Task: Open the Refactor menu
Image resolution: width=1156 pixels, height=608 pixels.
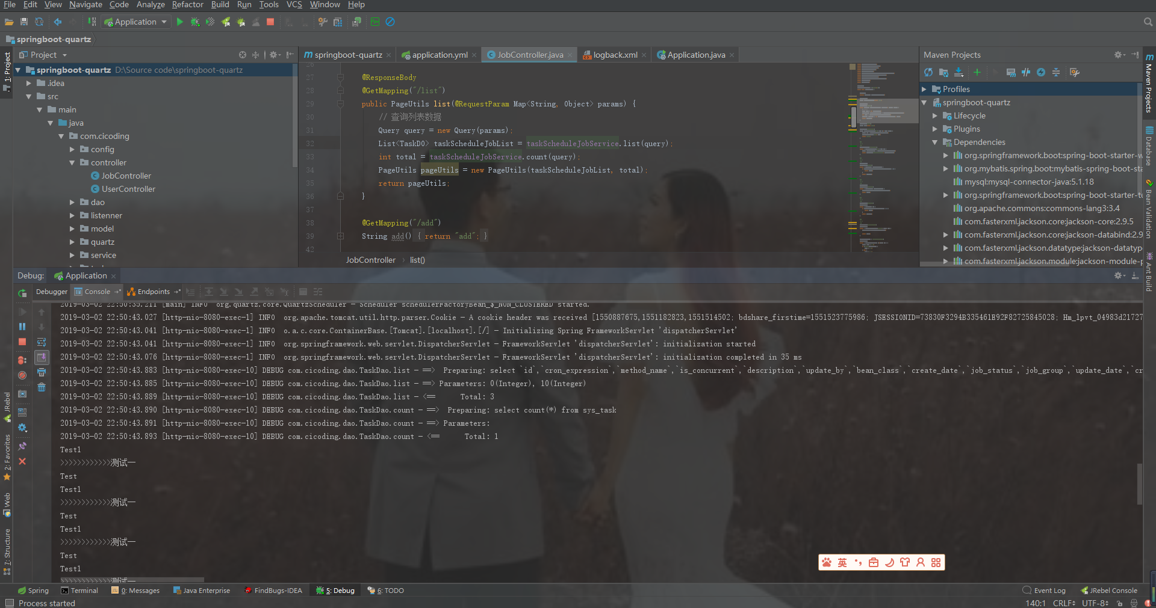Action: point(187,5)
